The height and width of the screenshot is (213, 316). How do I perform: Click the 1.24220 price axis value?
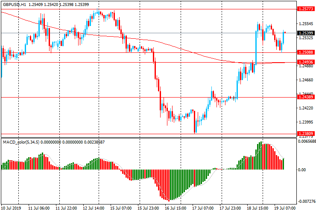tap(306, 108)
